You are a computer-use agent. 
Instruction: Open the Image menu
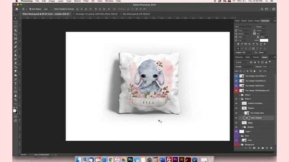coord(52,1)
